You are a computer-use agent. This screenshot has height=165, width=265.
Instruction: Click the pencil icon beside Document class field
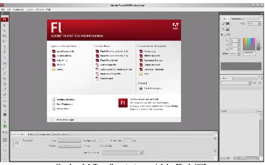tap(142, 153)
